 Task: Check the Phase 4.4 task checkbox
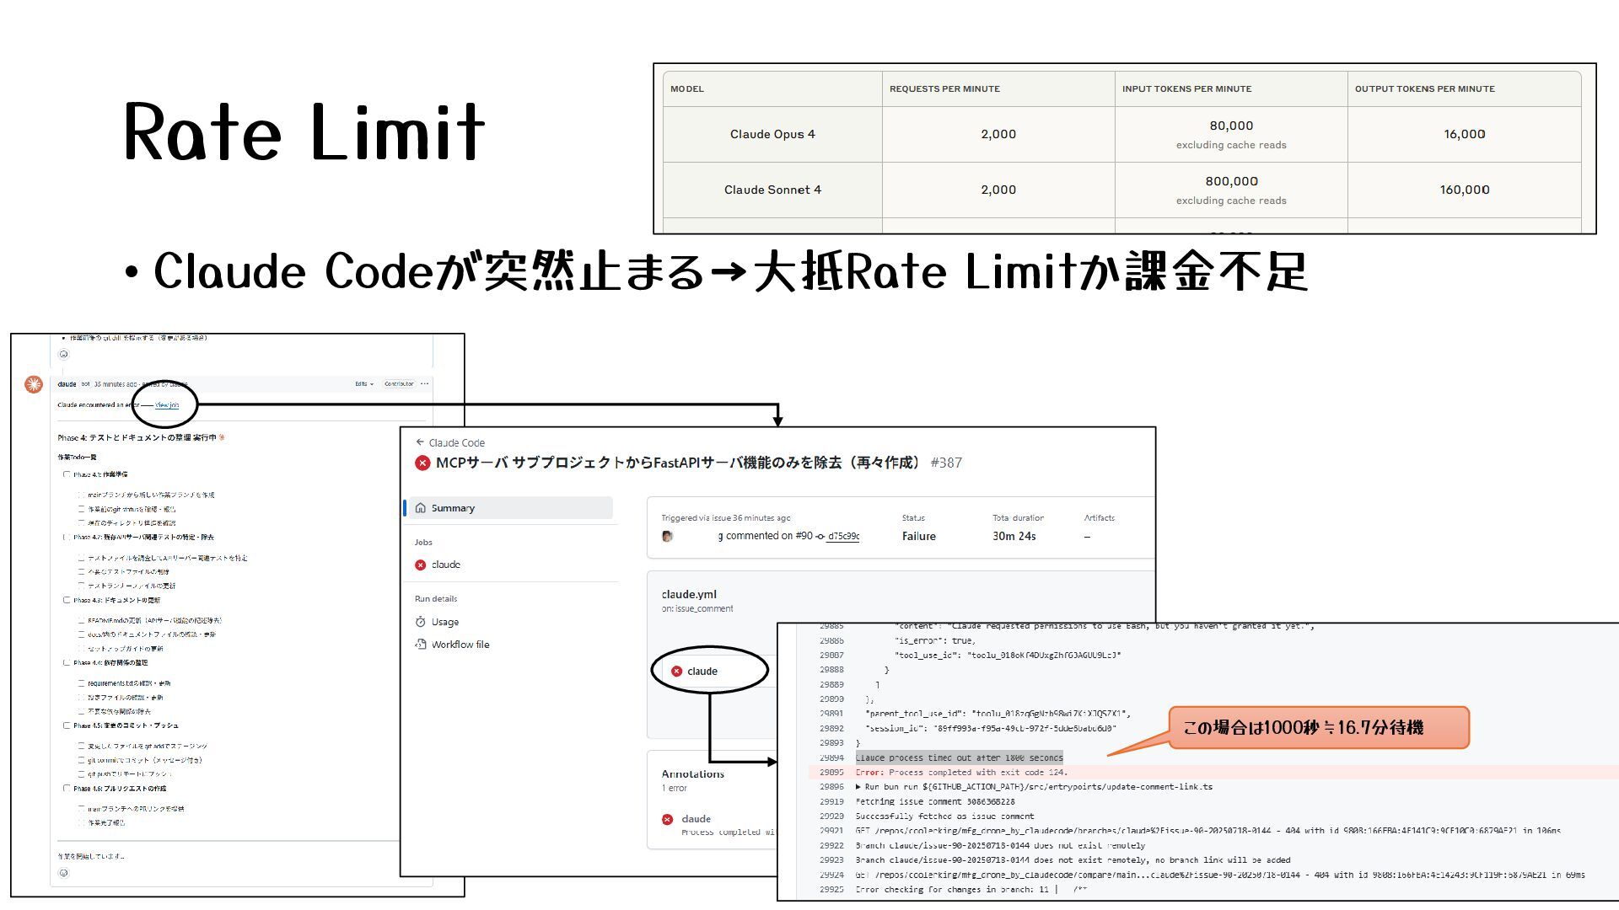coord(67,662)
